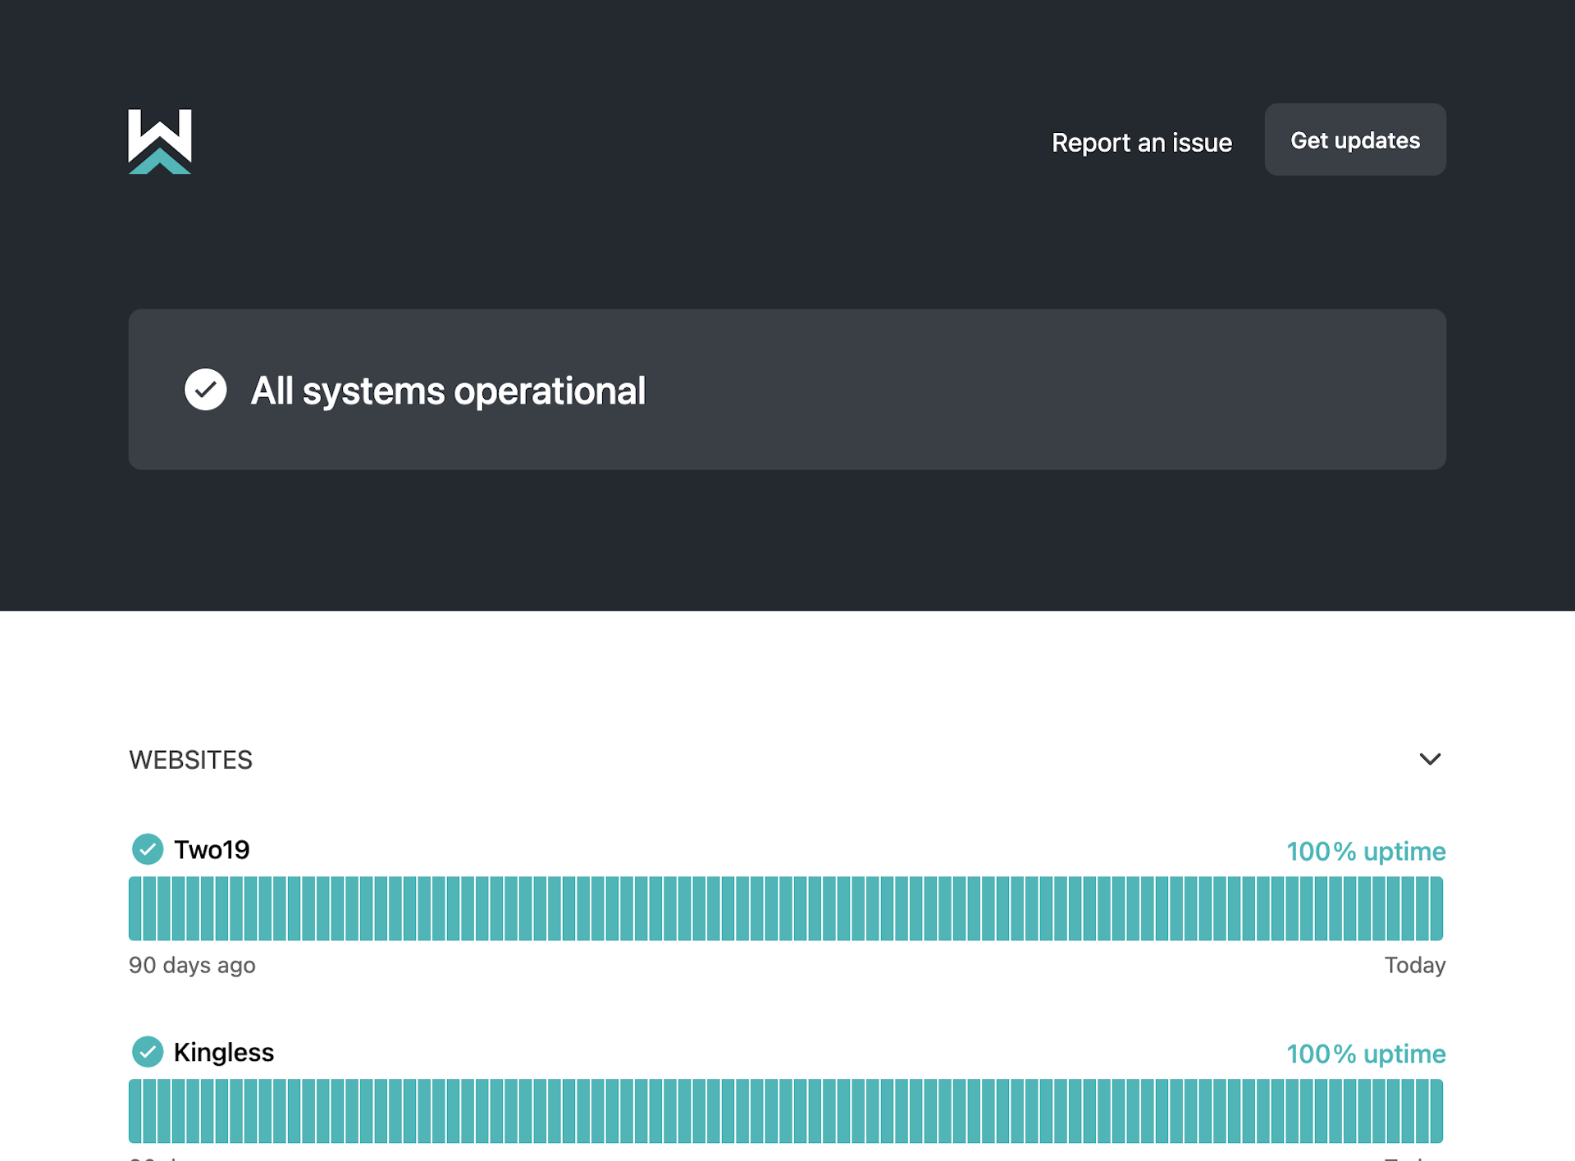Select the Kingless website name

coord(224,1053)
